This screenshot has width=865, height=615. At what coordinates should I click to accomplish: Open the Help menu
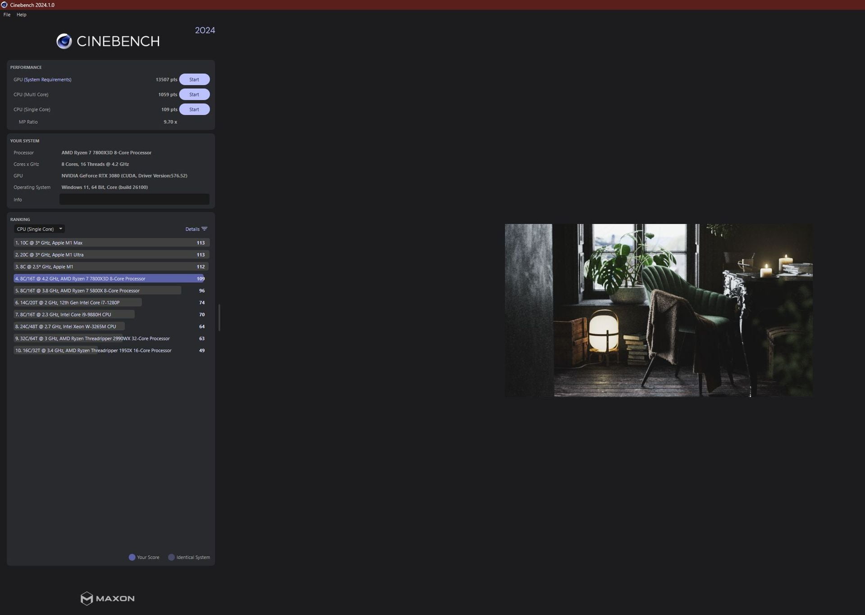point(21,14)
